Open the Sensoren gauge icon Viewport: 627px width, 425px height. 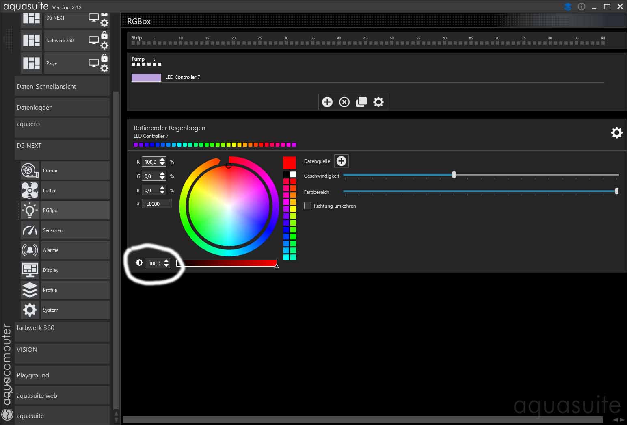30,230
